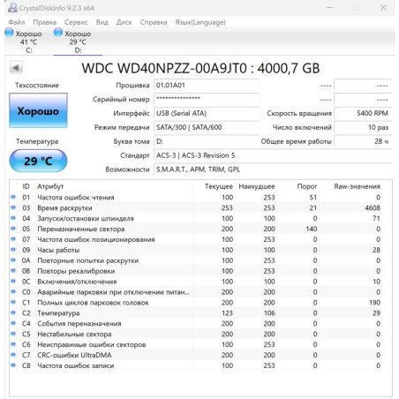Select row C7 CRC-ошибки UltraDMA
Image resolution: width=399 pixels, height=399 pixels.
(x=196, y=355)
